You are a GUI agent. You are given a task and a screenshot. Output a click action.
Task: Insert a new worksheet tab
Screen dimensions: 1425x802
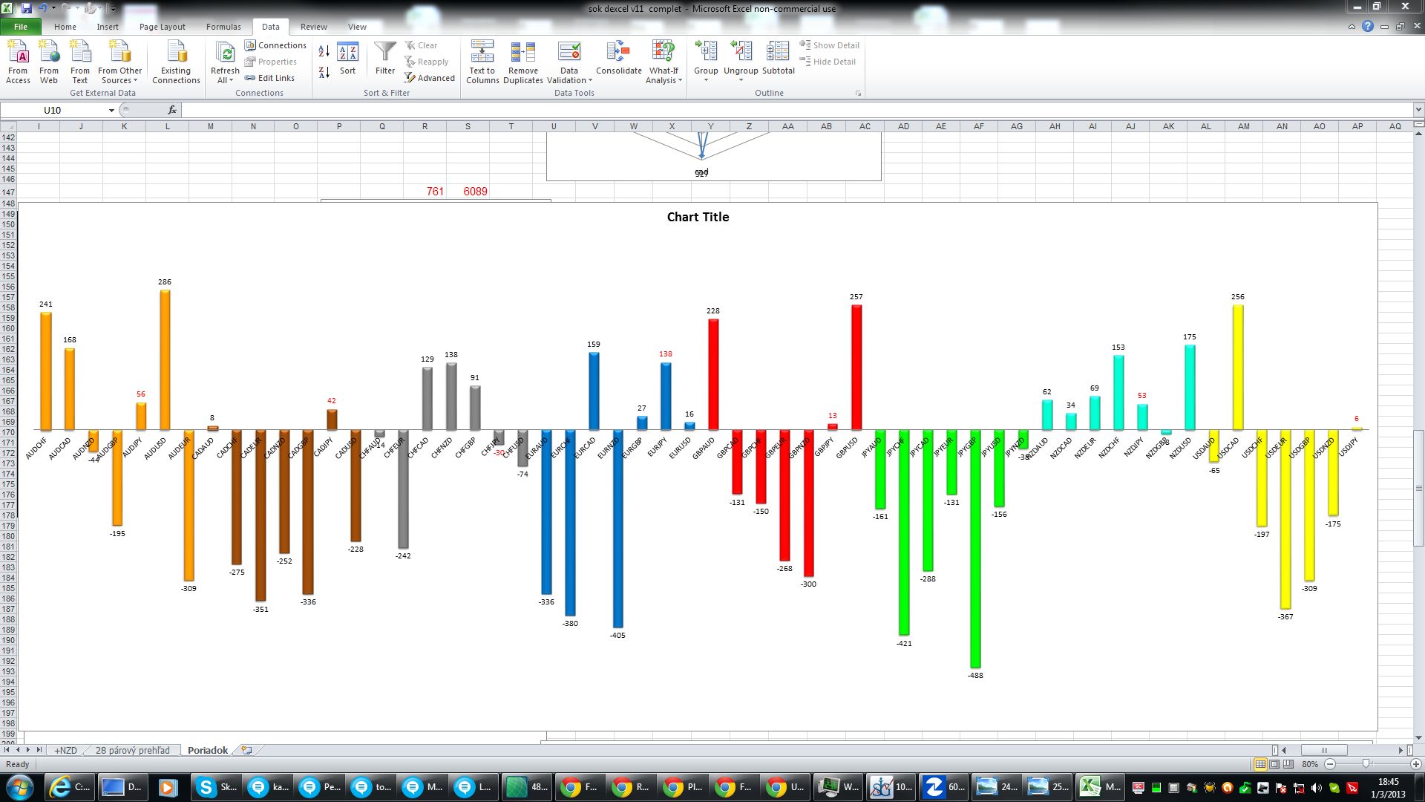(x=246, y=750)
